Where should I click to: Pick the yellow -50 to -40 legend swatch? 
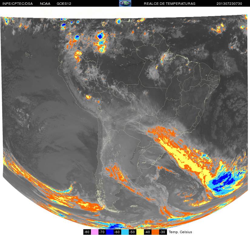[x=140, y=232]
